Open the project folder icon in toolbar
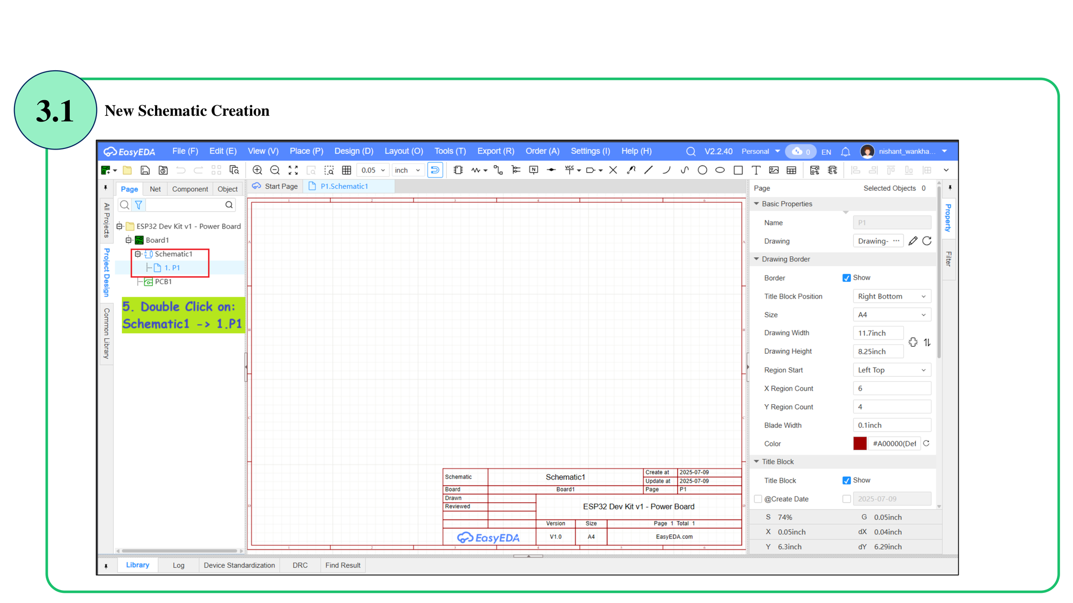This screenshot has height=603, width=1073. tap(127, 170)
